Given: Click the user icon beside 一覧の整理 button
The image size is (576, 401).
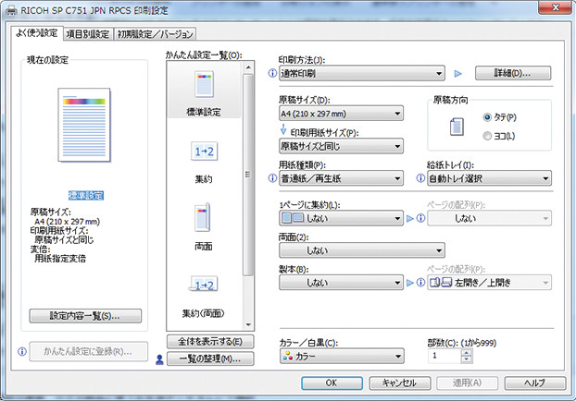Looking at the screenshot, I should click(x=159, y=359).
